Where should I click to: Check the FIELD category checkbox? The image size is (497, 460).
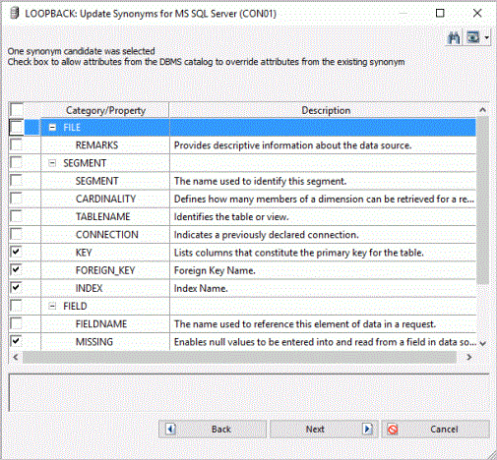pyautogui.click(x=17, y=306)
